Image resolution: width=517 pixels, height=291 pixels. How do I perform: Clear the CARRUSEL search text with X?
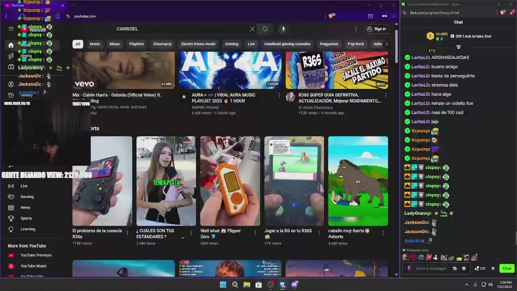click(x=252, y=29)
